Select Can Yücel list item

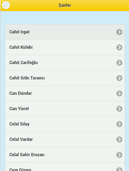[65, 109]
